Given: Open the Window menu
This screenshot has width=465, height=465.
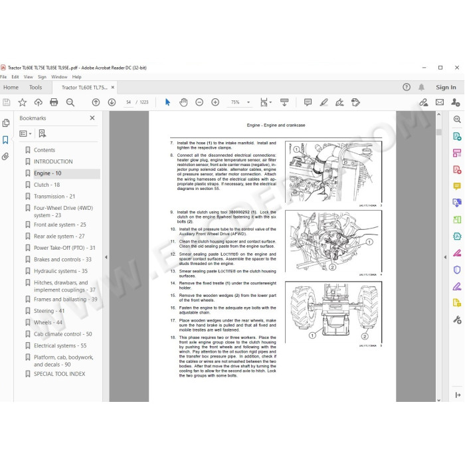Looking at the screenshot, I should click(59, 77).
